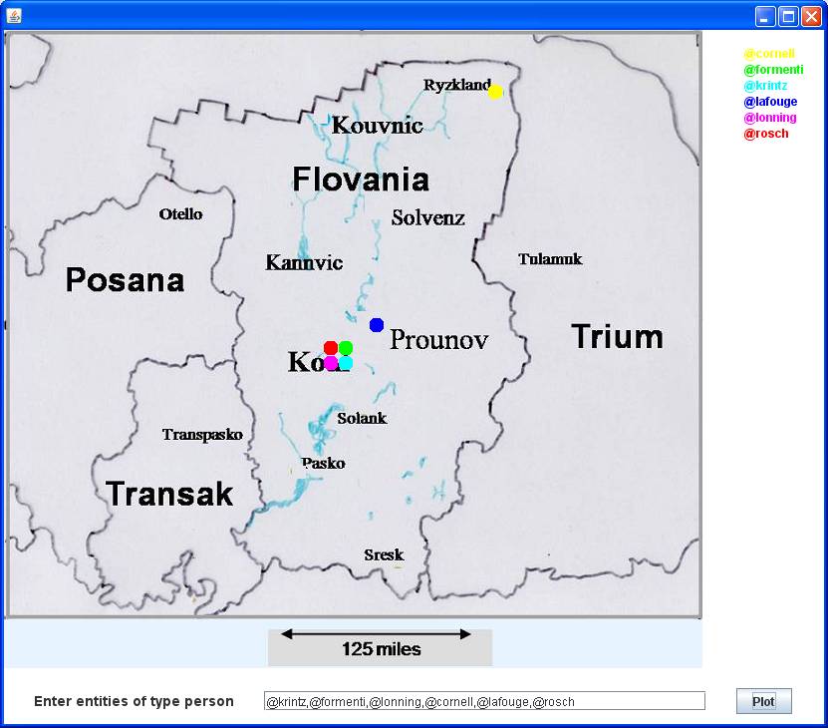This screenshot has width=828, height=728.
Task: Select the red dot on the map
Action: tap(331, 348)
